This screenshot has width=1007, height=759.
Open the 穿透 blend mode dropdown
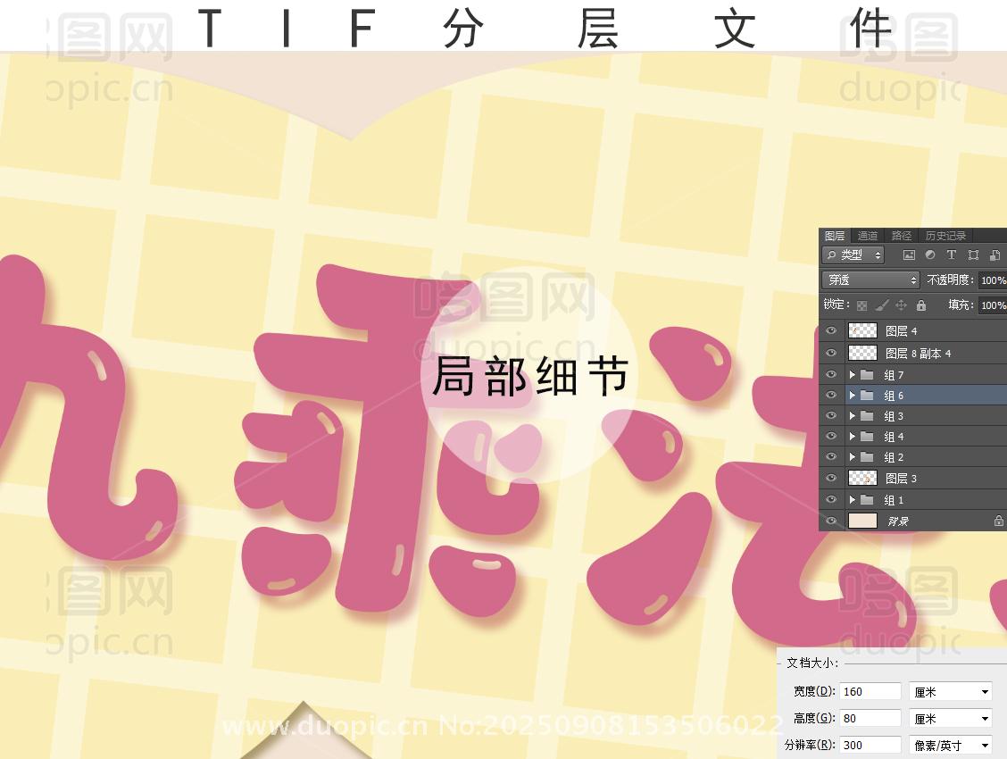pos(870,280)
